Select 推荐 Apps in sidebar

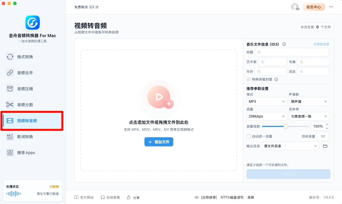(x=32, y=153)
